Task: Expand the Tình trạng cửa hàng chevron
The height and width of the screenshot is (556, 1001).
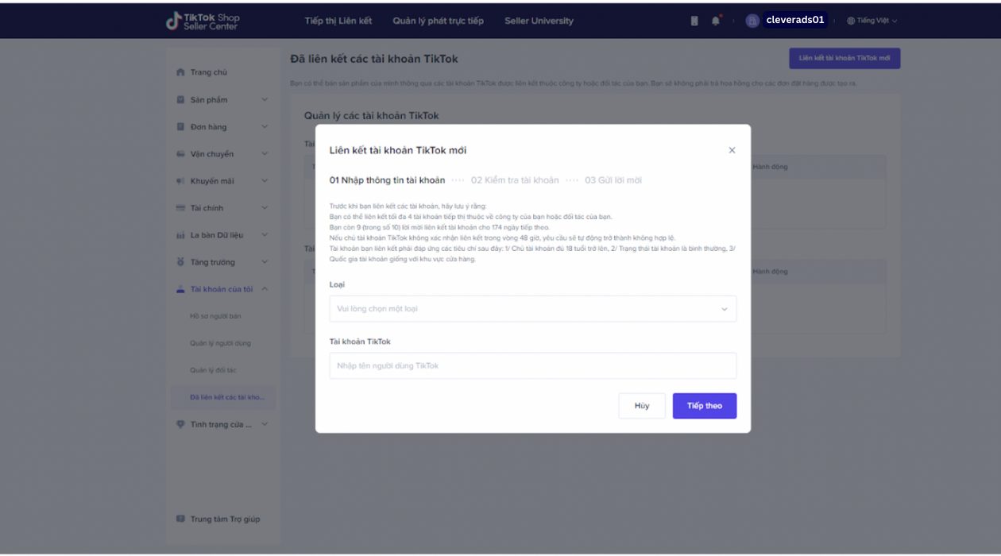Action: coord(265,424)
